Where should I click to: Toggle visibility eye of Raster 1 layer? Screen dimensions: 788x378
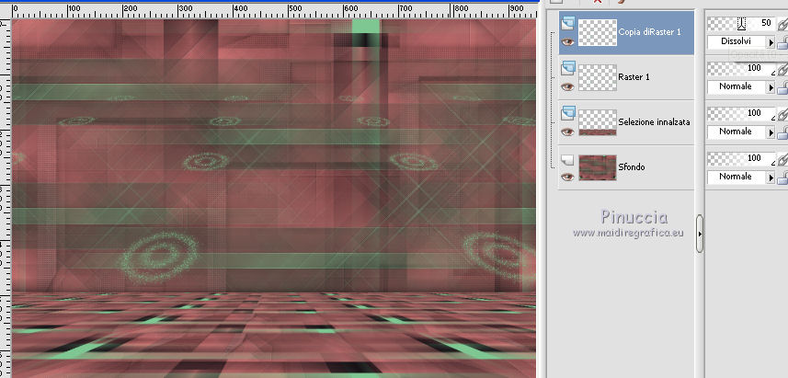(x=568, y=87)
